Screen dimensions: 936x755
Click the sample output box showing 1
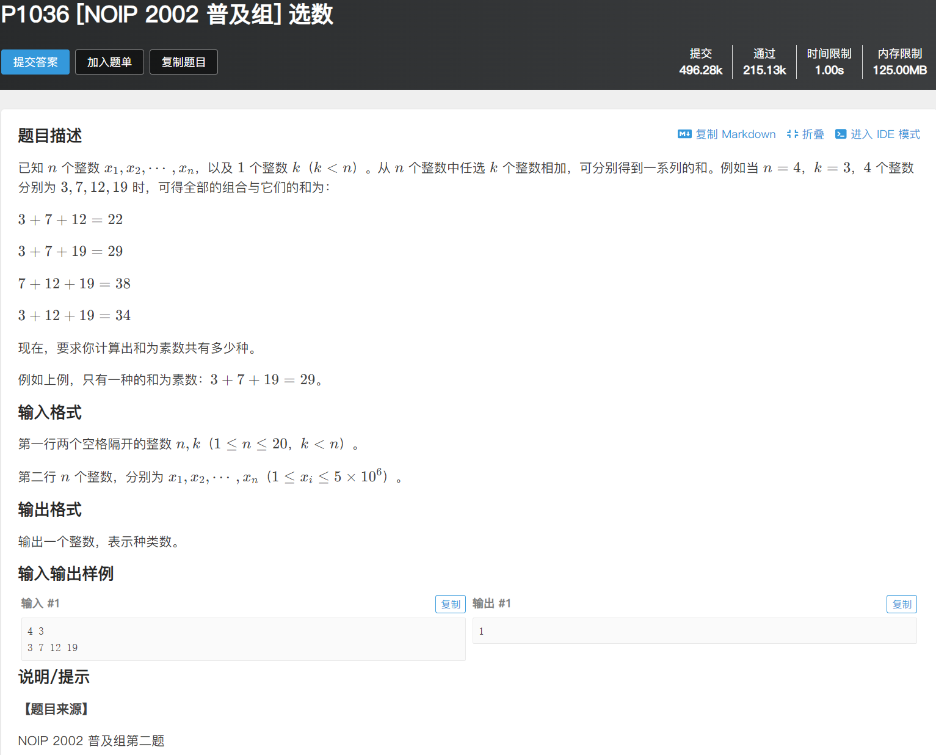pyautogui.click(x=695, y=631)
